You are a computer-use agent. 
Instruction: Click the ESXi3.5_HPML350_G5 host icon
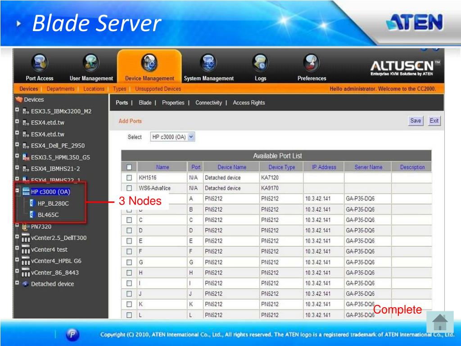(x=26, y=157)
